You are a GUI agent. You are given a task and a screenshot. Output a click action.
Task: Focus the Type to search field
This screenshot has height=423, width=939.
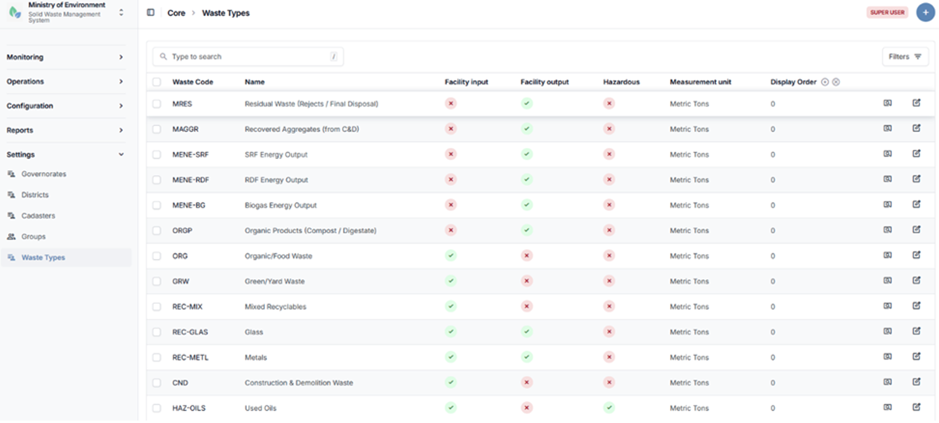(248, 57)
